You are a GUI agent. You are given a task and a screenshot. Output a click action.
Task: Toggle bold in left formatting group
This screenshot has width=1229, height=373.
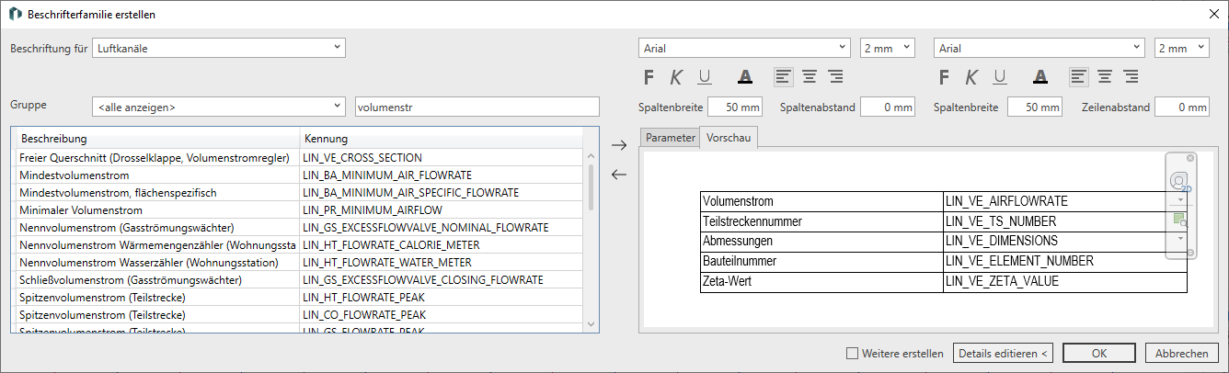649,77
